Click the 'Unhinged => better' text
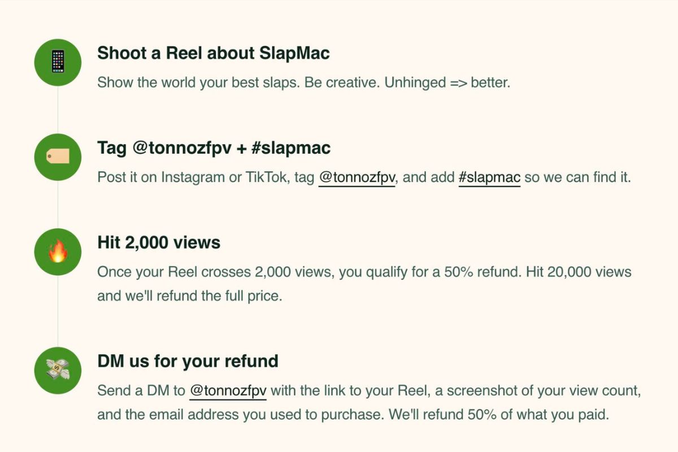Screen dimensions: 678x452 pos(447,82)
